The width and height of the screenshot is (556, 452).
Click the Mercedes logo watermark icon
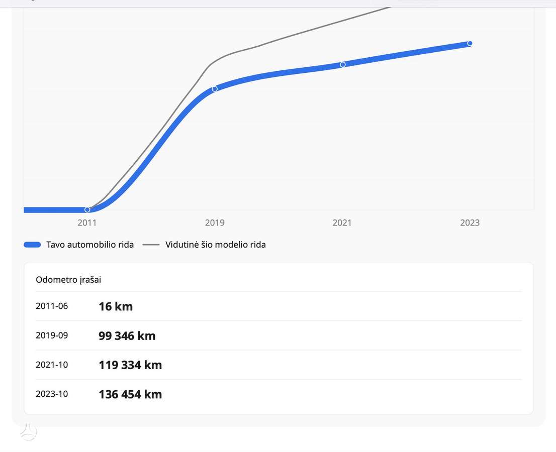click(28, 432)
